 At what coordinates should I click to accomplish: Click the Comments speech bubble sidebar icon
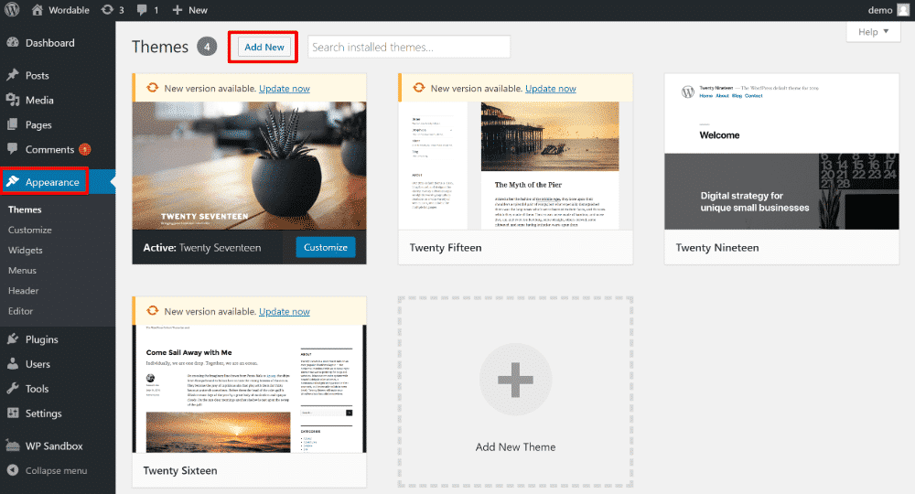[x=12, y=149]
